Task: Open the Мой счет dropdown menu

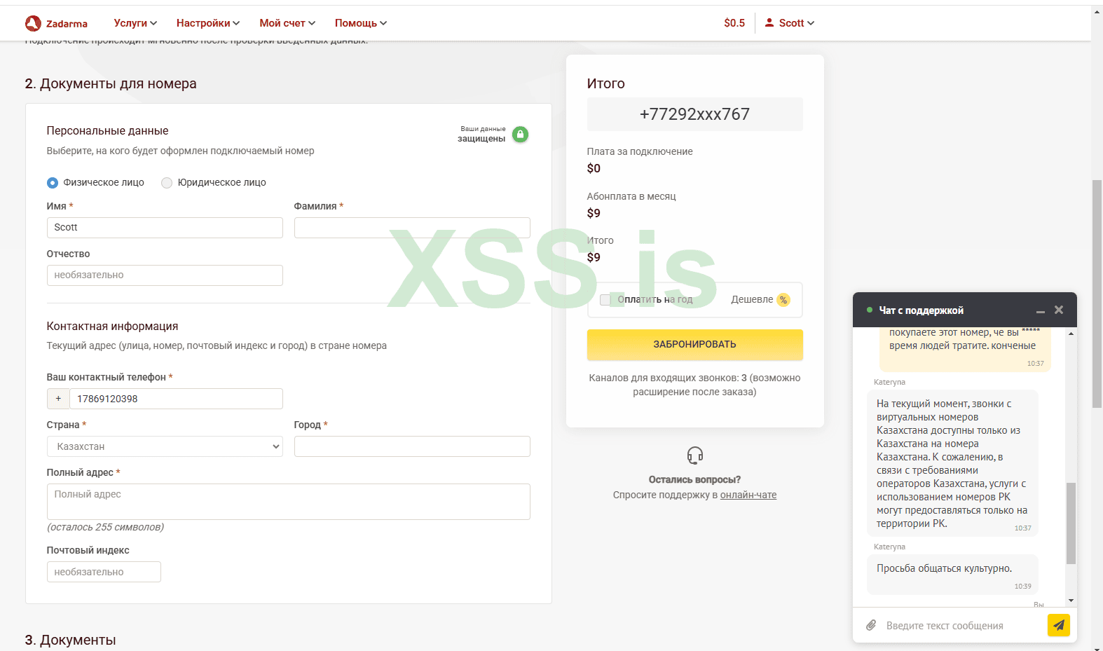Action: click(x=287, y=23)
